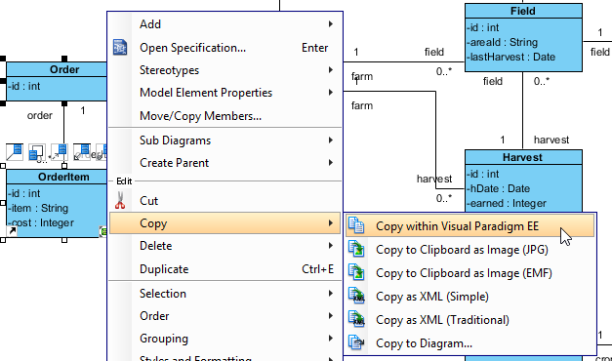Open the Add menu entry
Viewport: 612px width, 361px height.
tap(224, 24)
